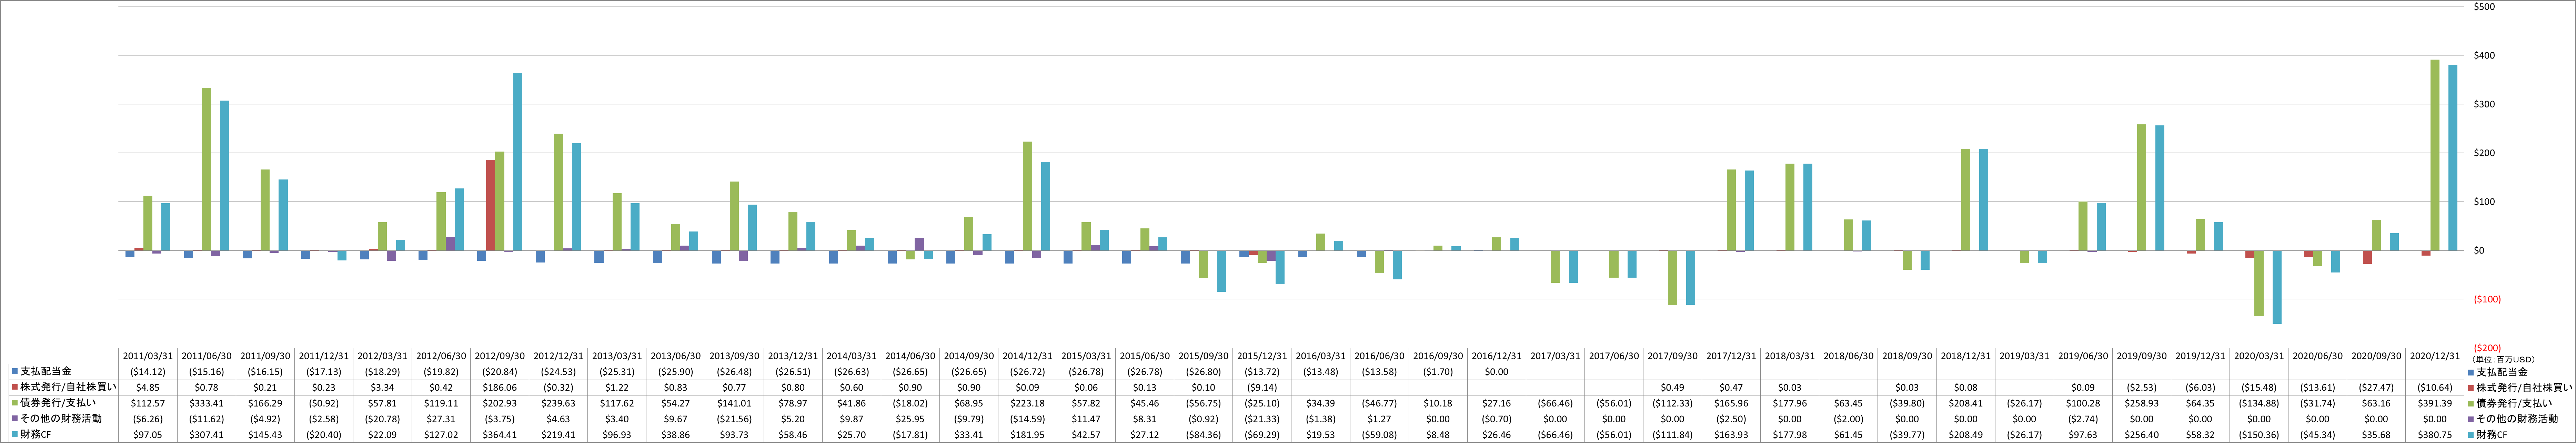Click the $333.41 bond issuance cell

point(206,403)
